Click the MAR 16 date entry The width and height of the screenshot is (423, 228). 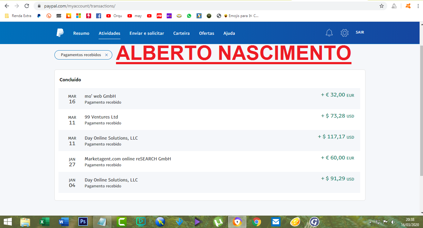pyautogui.click(x=72, y=99)
